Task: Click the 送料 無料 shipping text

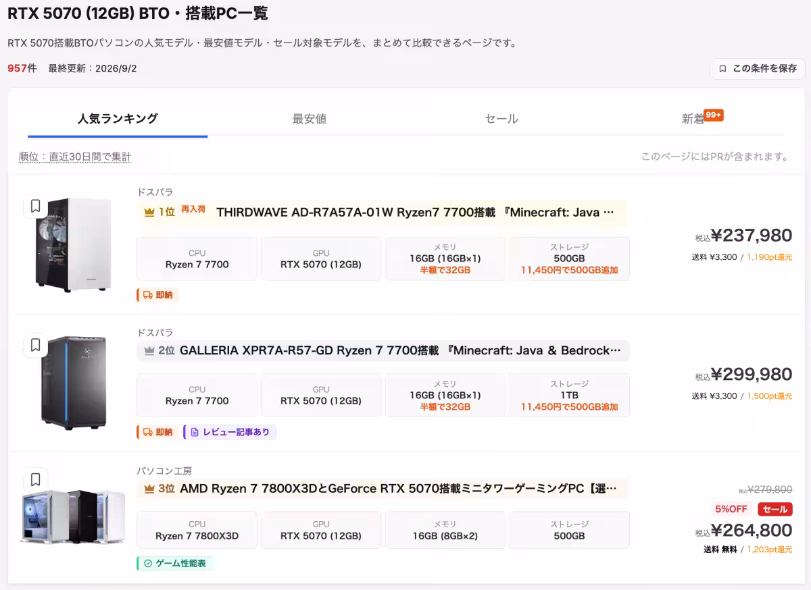Action: [x=720, y=549]
